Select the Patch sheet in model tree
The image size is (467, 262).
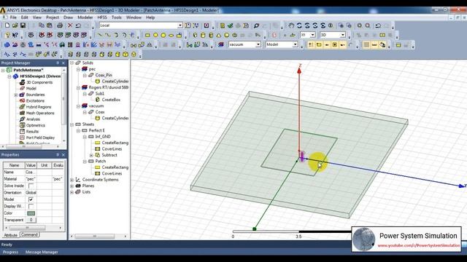click(101, 162)
